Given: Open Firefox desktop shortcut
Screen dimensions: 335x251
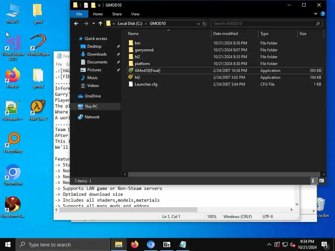Looking at the screenshot, I should click(13, 78).
